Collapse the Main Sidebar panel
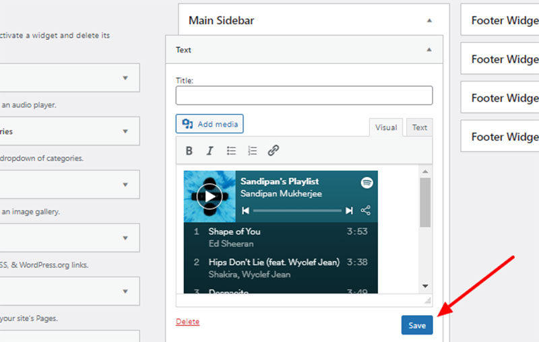The image size is (539, 342). pyautogui.click(x=429, y=21)
